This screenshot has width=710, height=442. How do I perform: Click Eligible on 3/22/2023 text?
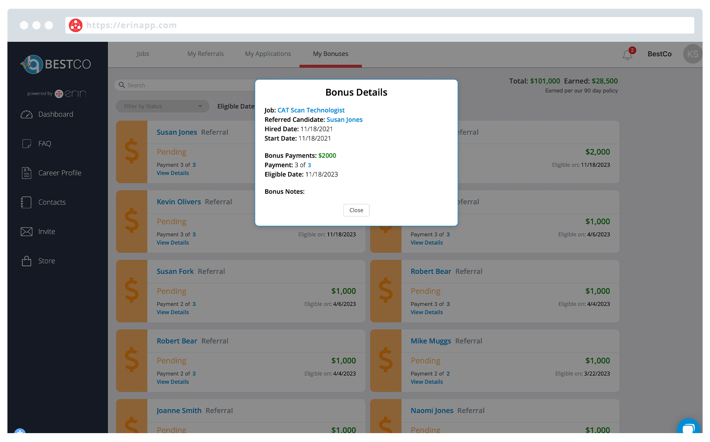(582, 374)
